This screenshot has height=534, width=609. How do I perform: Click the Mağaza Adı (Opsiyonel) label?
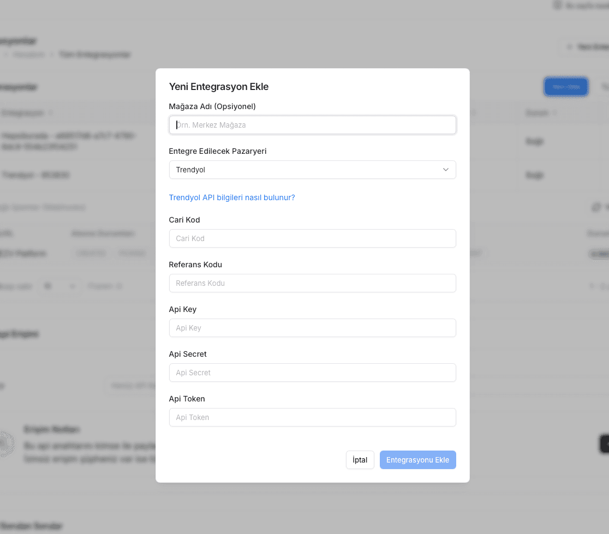tap(212, 106)
